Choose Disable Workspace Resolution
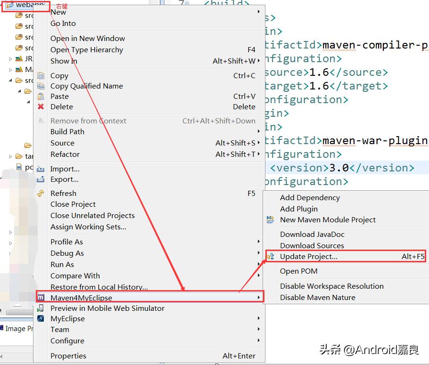 pos(346,286)
